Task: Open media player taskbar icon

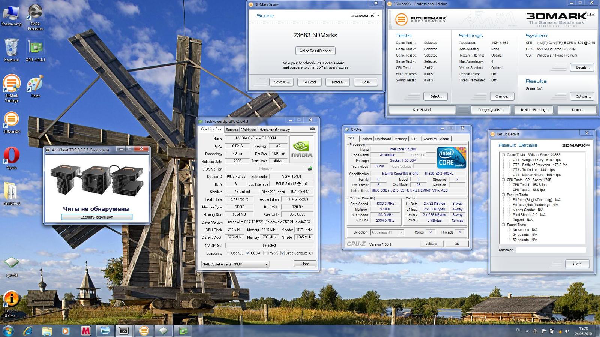Action: coord(66,331)
